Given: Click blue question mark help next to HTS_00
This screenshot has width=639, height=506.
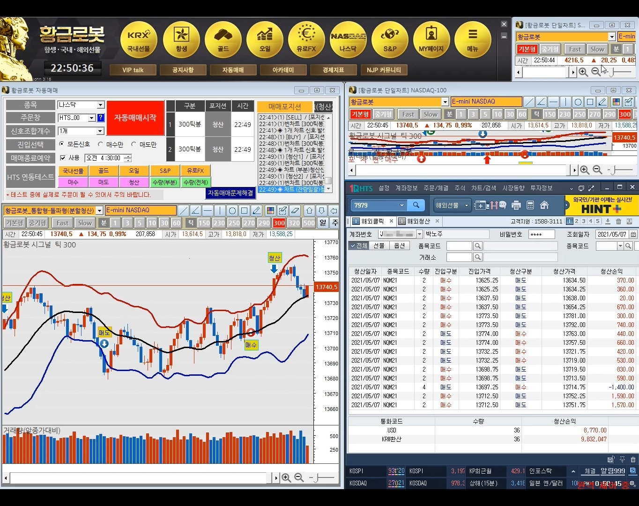Looking at the screenshot, I should coord(101,118).
